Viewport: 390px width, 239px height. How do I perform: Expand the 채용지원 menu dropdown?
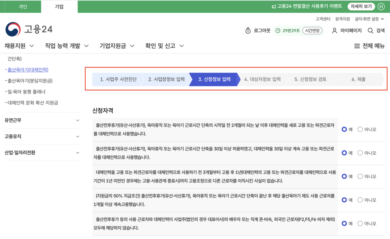tap(32, 46)
